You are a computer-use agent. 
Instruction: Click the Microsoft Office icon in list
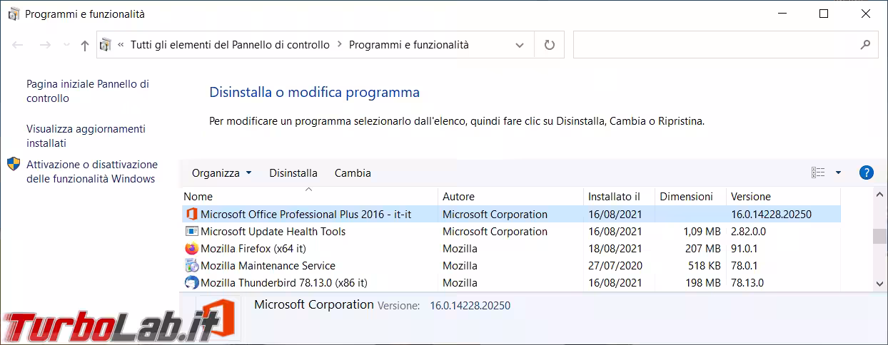pyautogui.click(x=191, y=215)
